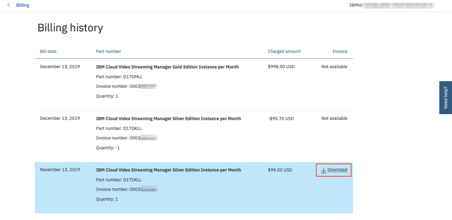Viewport: 452px width, 220px height.
Task: Click the Invoice column header
Action: click(x=340, y=51)
